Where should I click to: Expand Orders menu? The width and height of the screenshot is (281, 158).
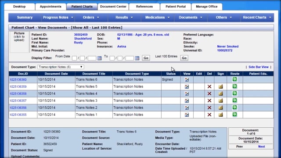91,18
